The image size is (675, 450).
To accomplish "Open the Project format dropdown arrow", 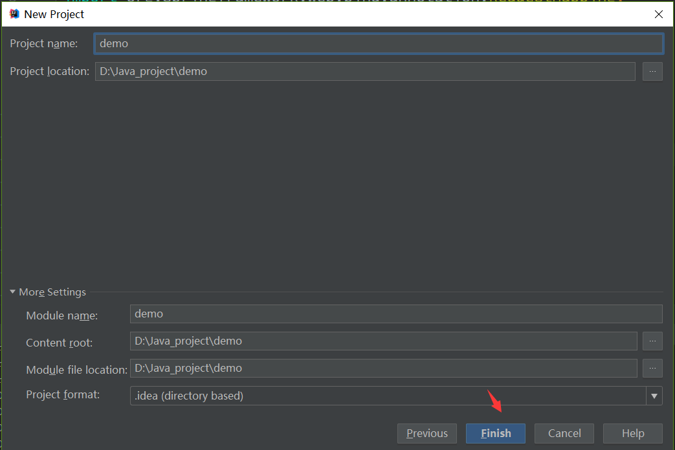I will [x=654, y=396].
